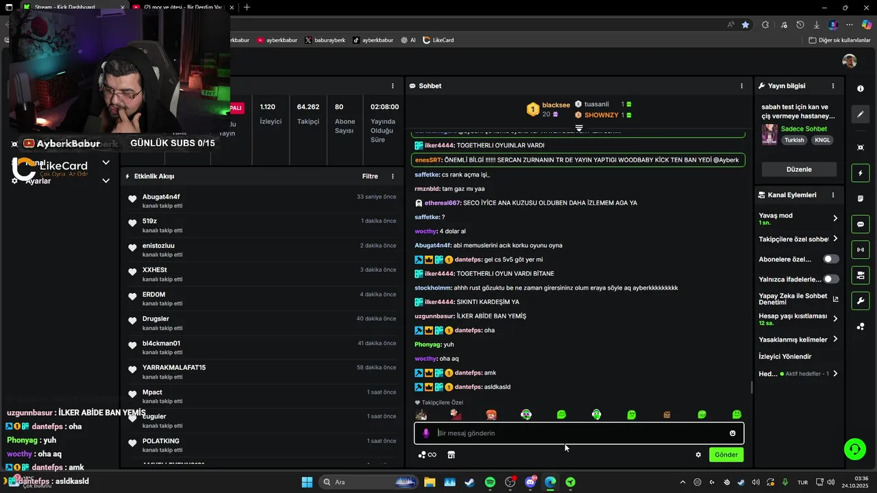Show hidden system tray icons
The height and width of the screenshot is (493, 877).
[x=682, y=482]
